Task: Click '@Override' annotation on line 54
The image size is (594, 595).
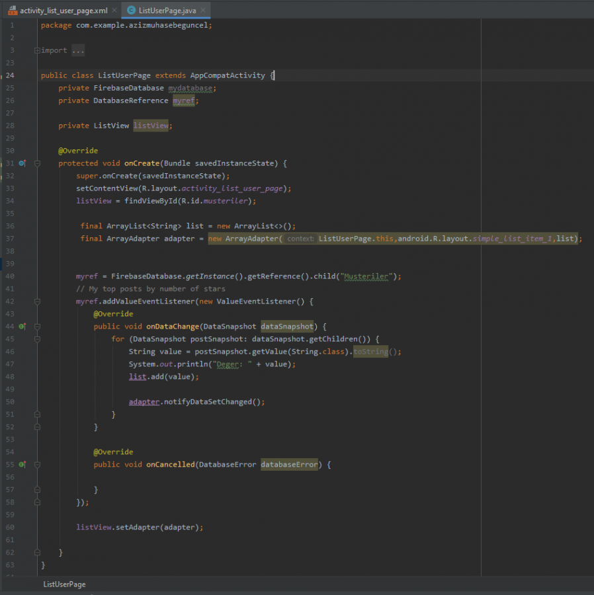Action: (113, 452)
